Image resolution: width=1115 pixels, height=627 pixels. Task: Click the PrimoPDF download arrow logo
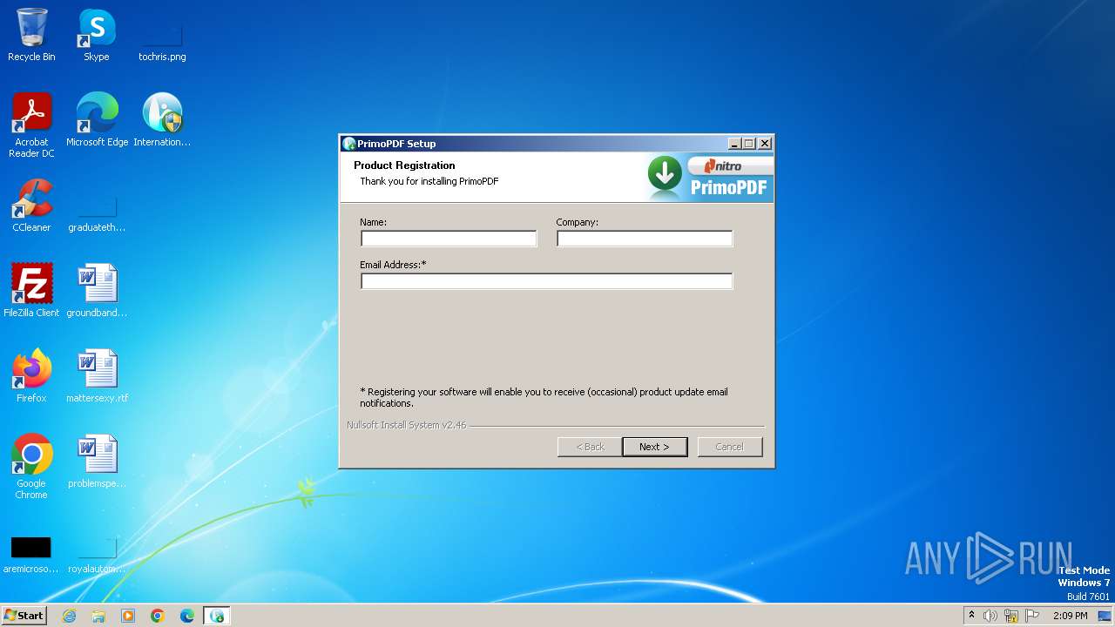coord(666,174)
